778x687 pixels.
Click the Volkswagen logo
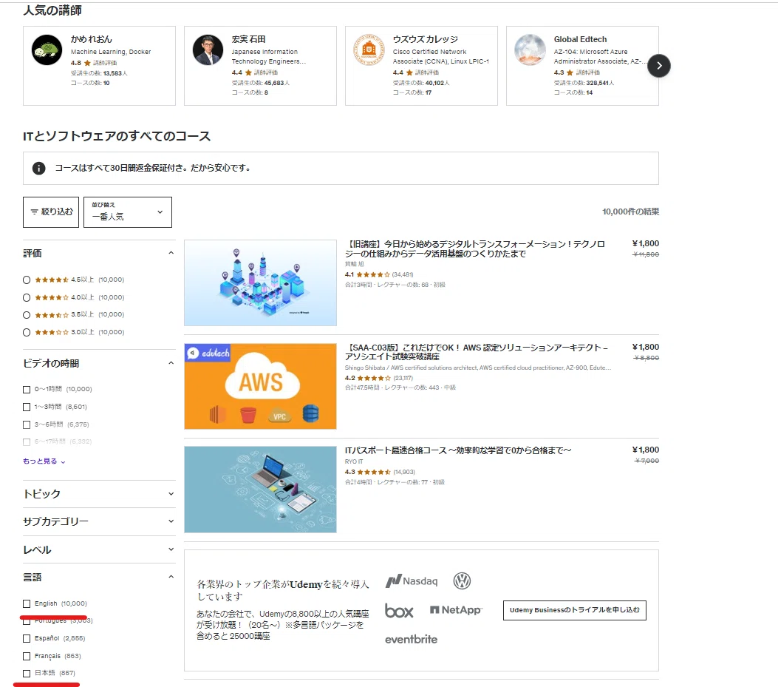point(462,581)
